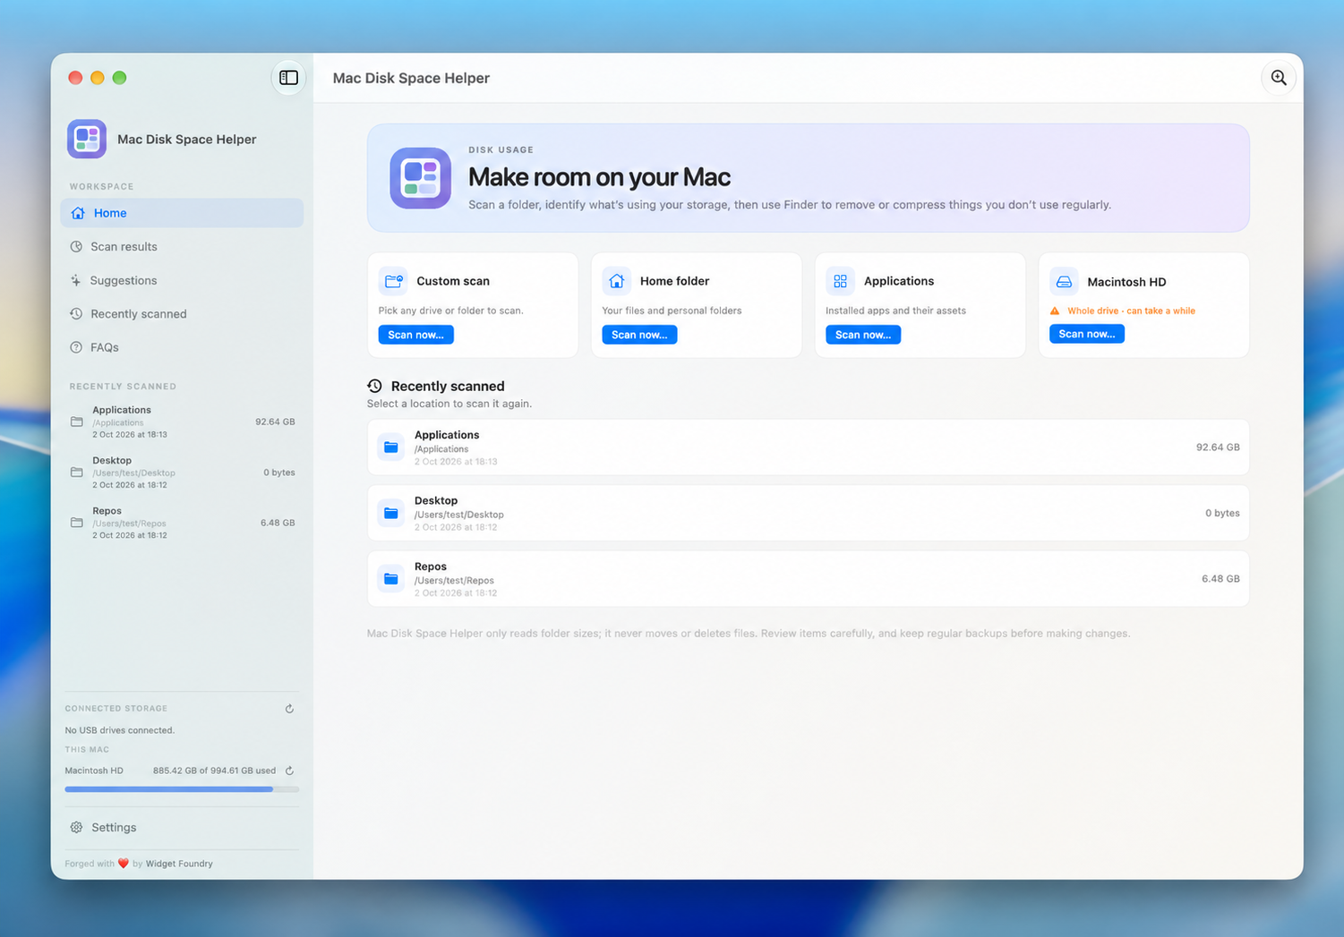Click the large app icon in Disk Usage banner
Viewport: 1344px width, 937px height.
pyautogui.click(x=420, y=178)
